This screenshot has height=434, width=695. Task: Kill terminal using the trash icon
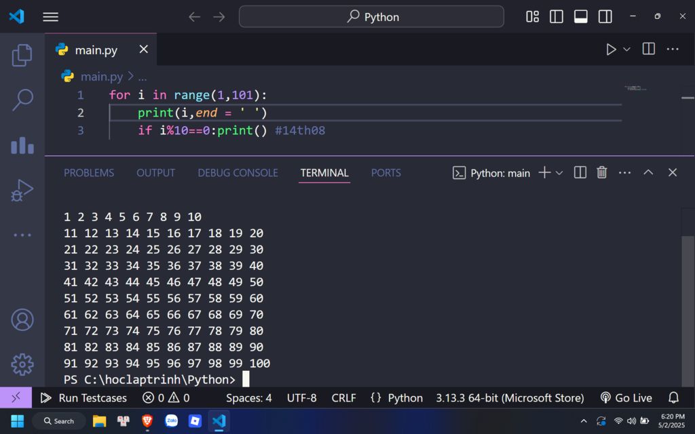tap(601, 173)
